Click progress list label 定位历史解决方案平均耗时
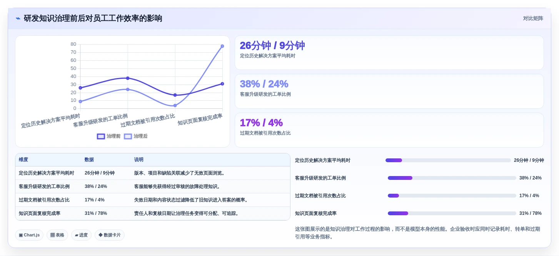The height and width of the screenshot is (256, 559). [323, 160]
